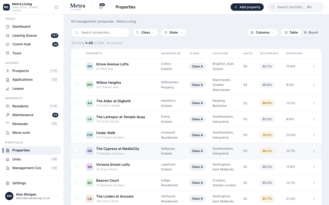This screenshot has height=205, width=329.
Task: Switch to Table view
Action: pyautogui.click(x=291, y=33)
